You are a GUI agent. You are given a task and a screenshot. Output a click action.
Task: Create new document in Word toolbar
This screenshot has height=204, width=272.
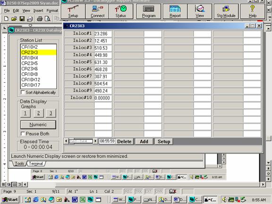tap(6, 18)
